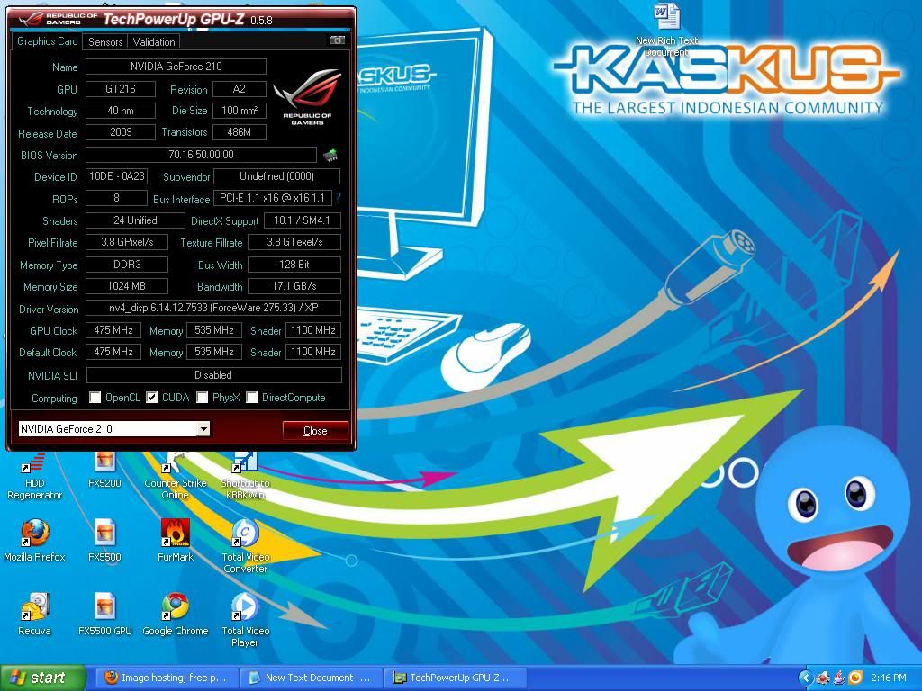This screenshot has height=691, width=922.
Task: Click the Die Size value 100 mm²
Action: tap(240, 111)
